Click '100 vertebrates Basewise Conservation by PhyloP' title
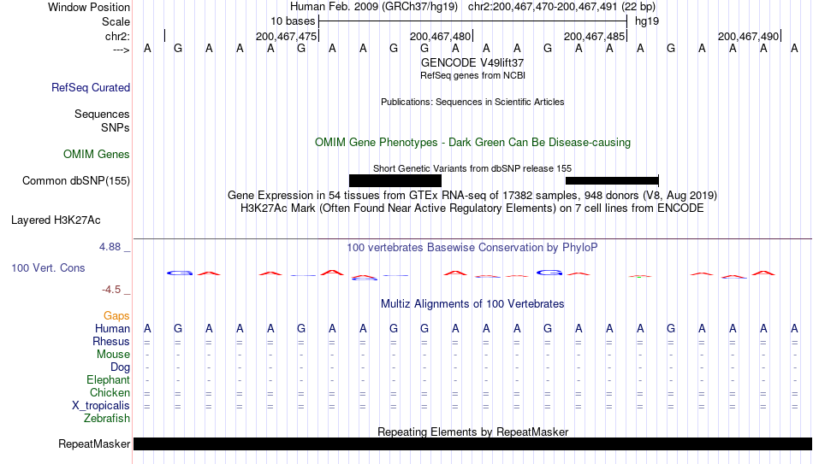Screen dimensions: 813x464 [472, 248]
